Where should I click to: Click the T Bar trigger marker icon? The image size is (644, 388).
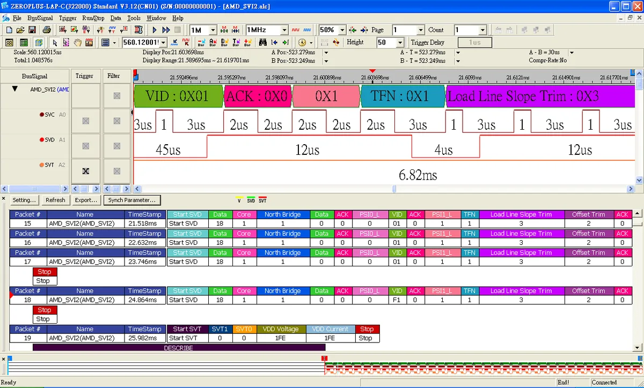pyautogui.click(x=236, y=42)
